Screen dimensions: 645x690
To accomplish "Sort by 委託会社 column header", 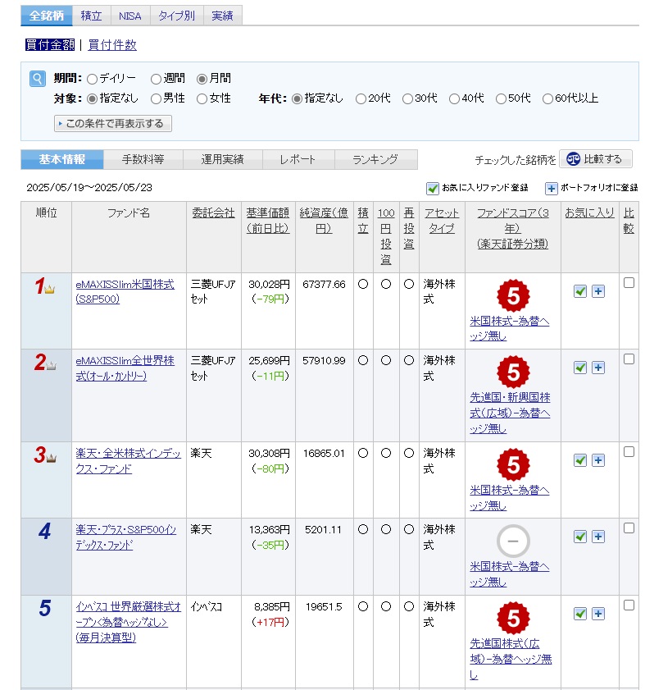I will click(x=213, y=213).
